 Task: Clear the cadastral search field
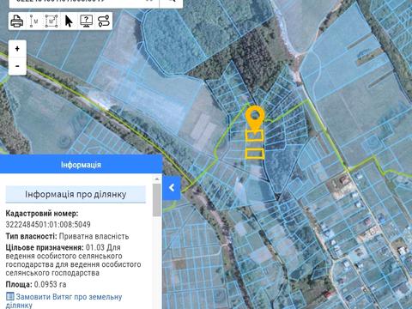click(149, 1)
